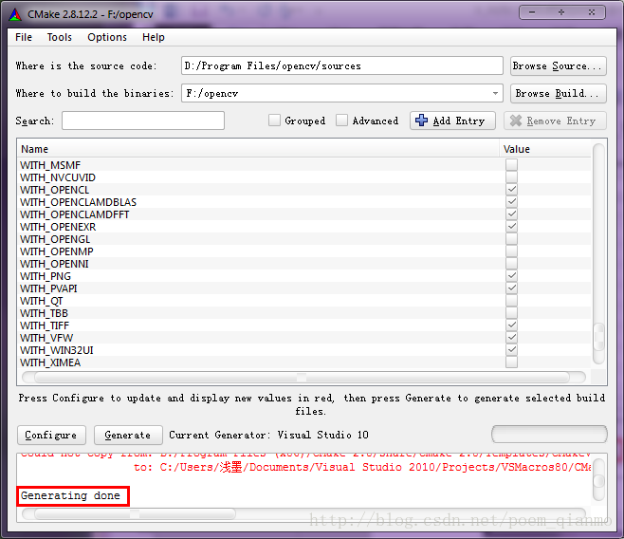Select the WITH_PVAPI entry name
Image resolution: width=624 pixels, height=539 pixels.
pos(48,288)
